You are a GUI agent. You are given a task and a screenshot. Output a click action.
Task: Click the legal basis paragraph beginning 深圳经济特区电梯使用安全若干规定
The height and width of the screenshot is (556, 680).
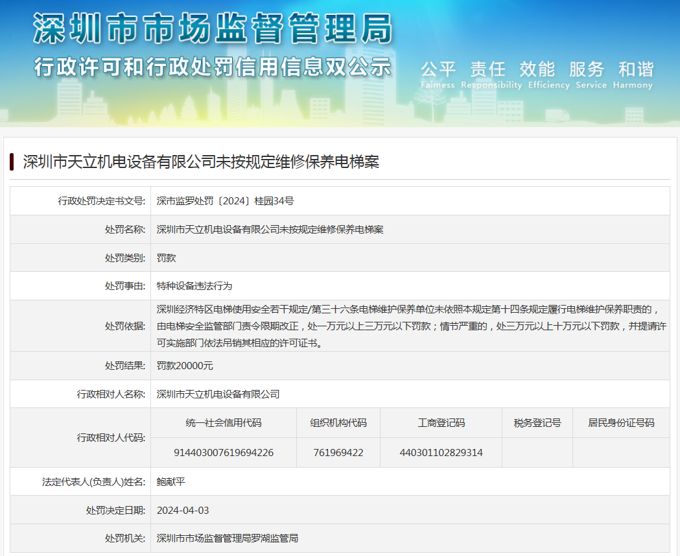tap(411, 326)
